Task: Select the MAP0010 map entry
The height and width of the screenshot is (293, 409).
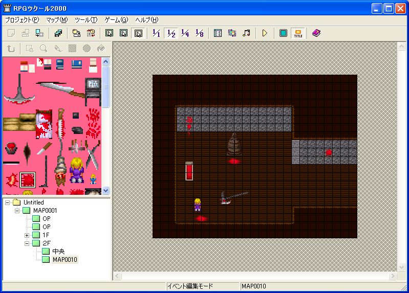Action: coord(64,260)
